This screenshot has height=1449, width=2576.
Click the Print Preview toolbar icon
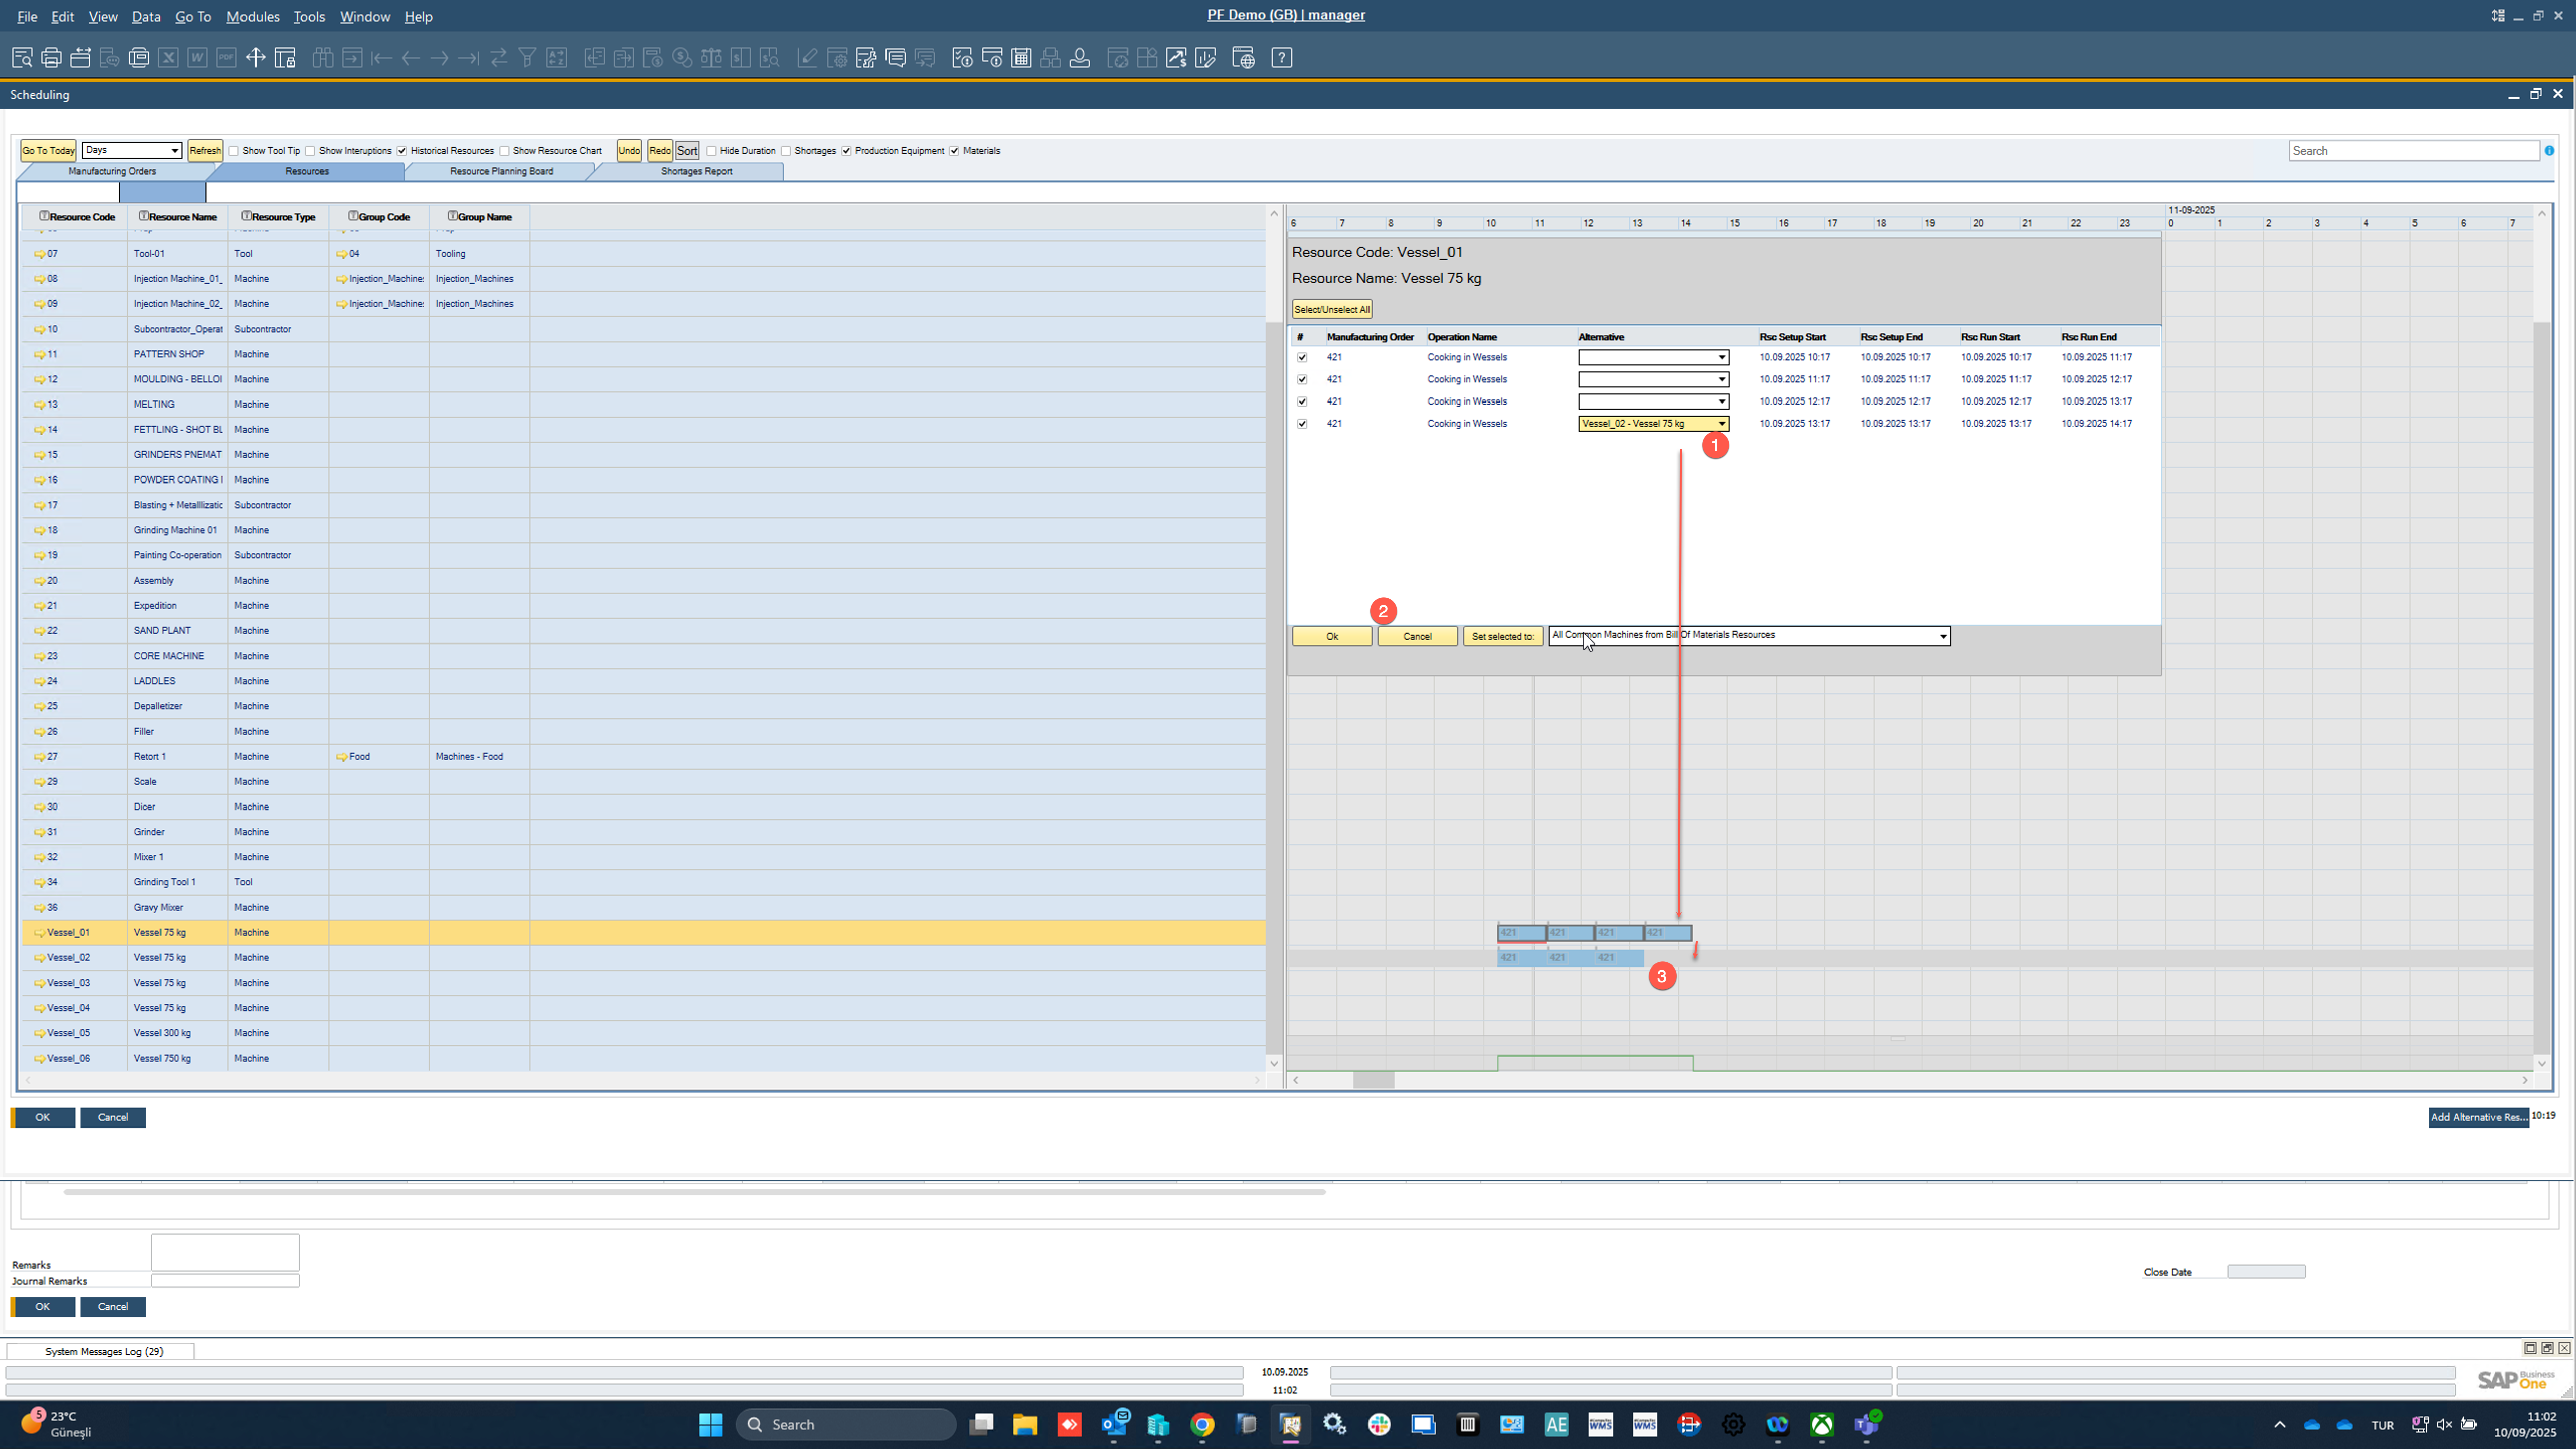point(22,58)
